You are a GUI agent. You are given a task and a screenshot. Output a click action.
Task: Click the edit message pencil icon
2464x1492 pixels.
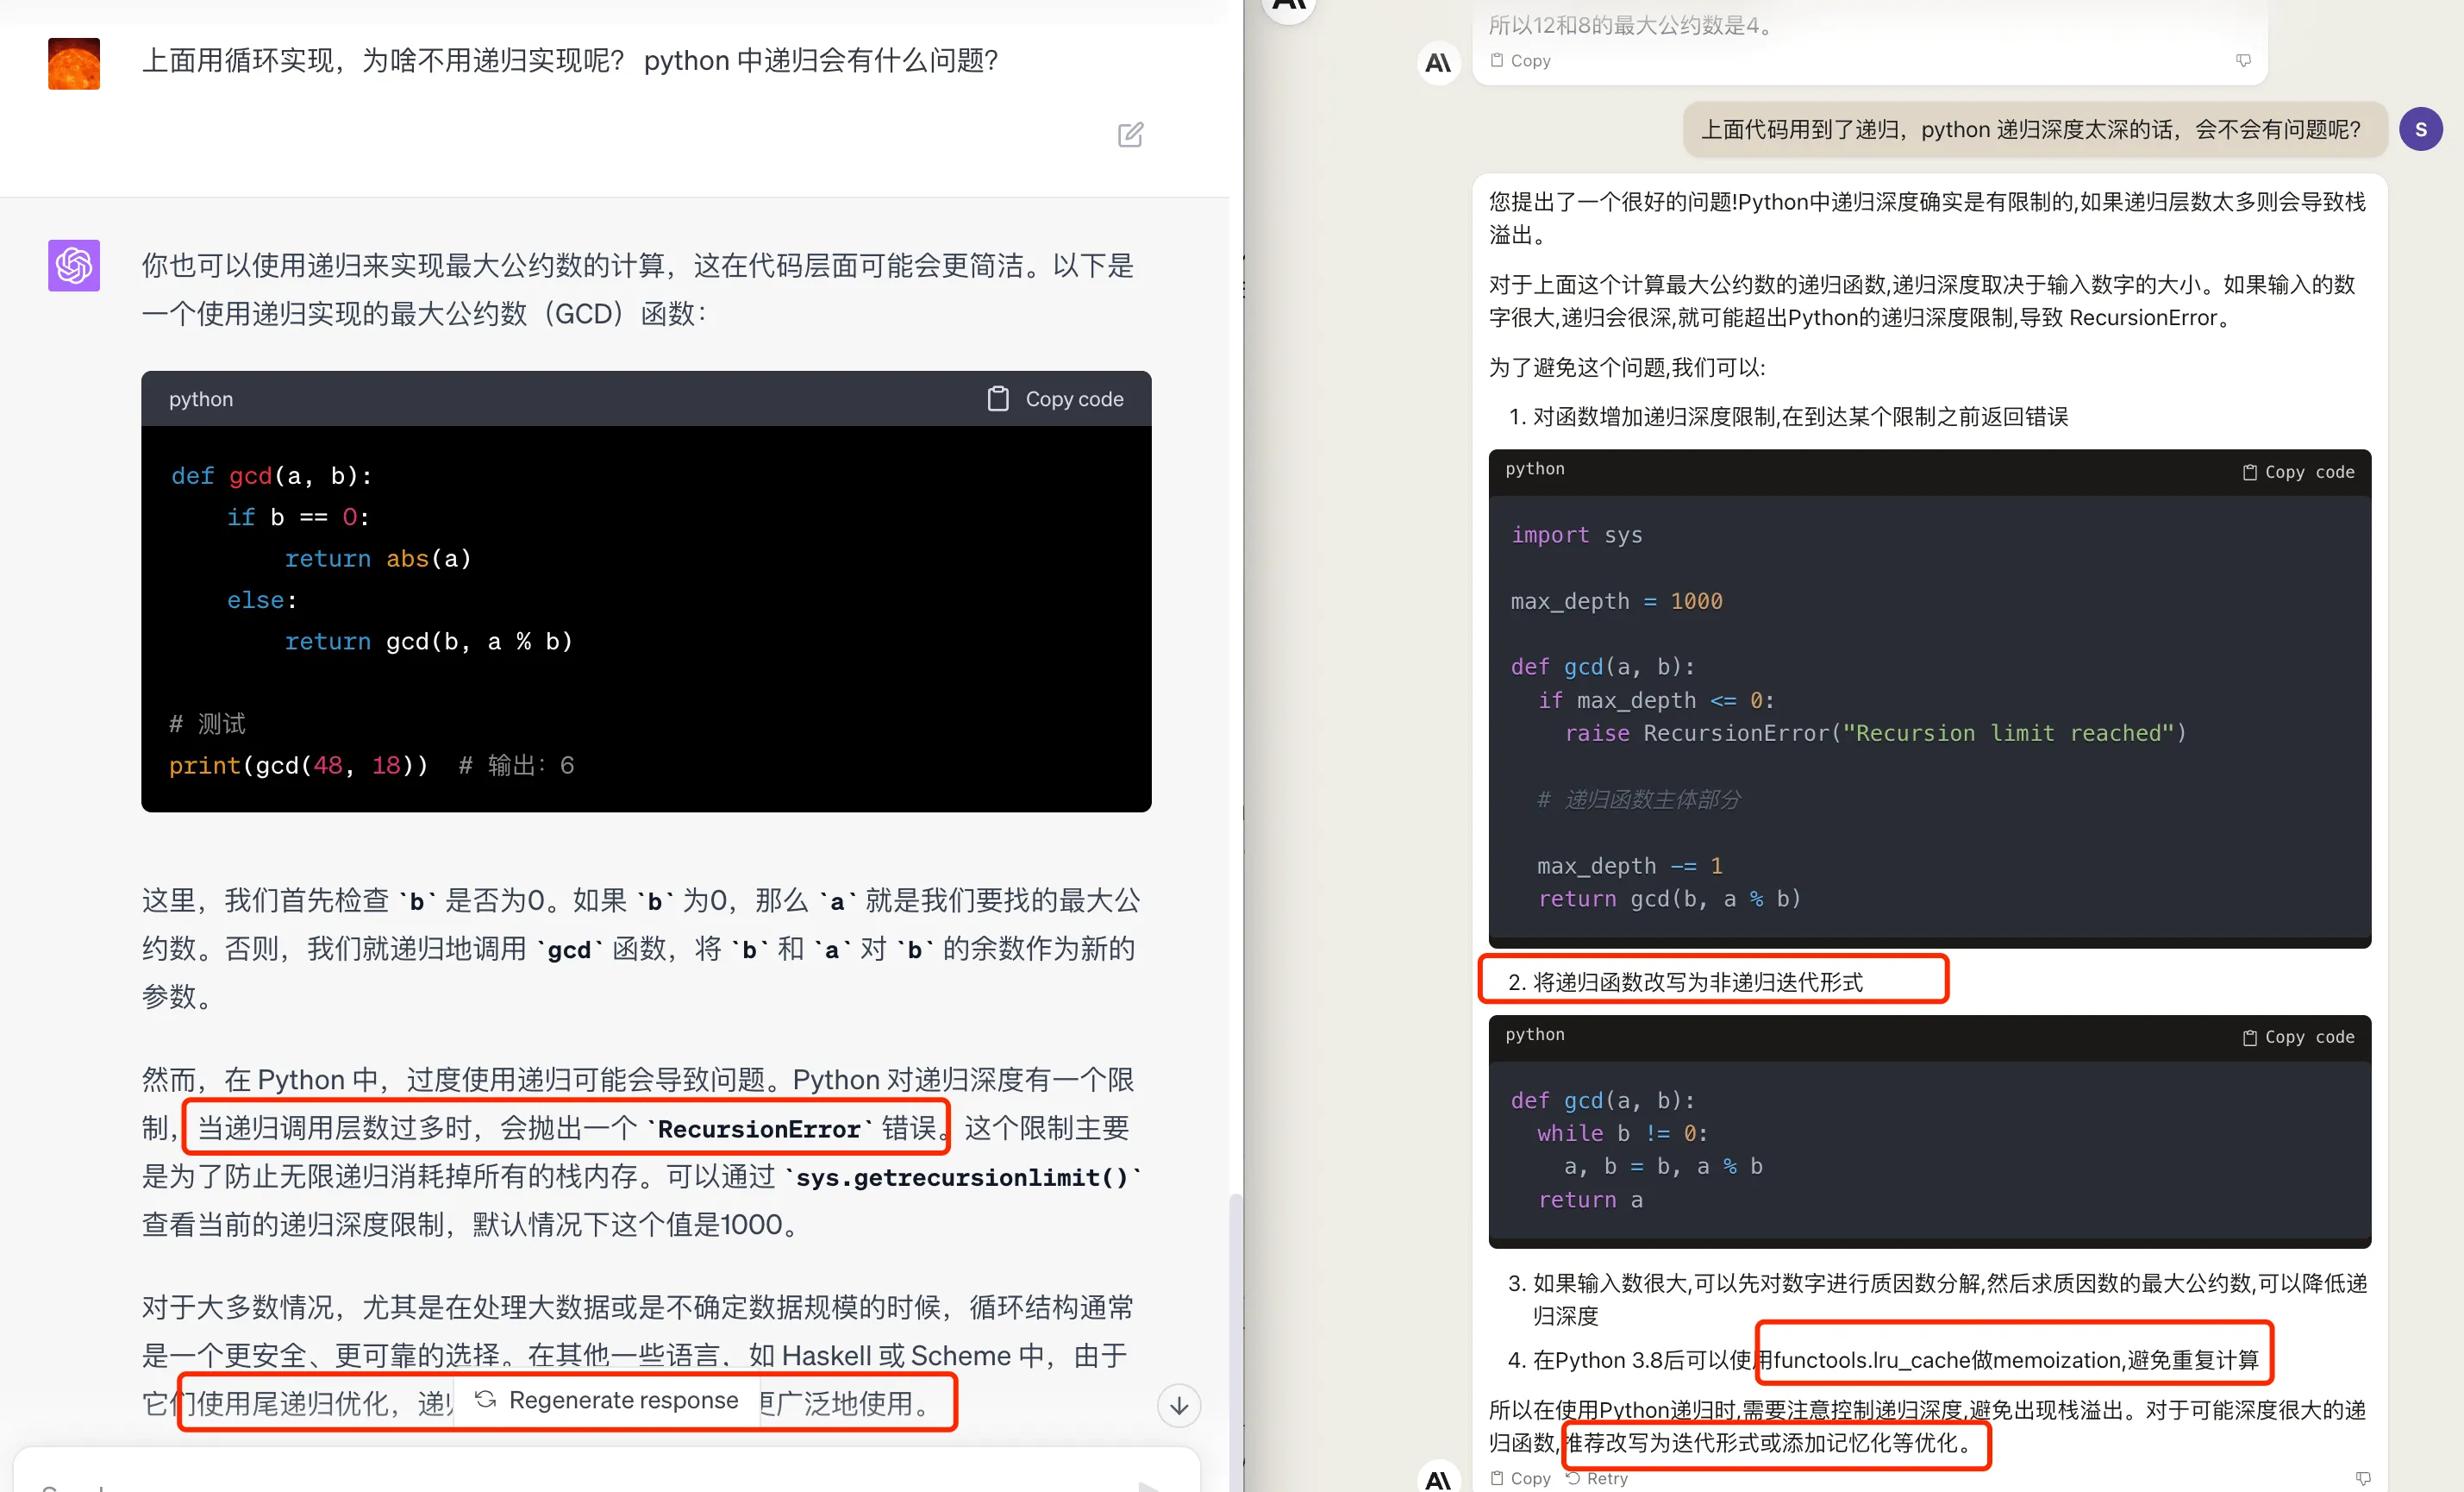pyautogui.click(x=1130, y=135)
